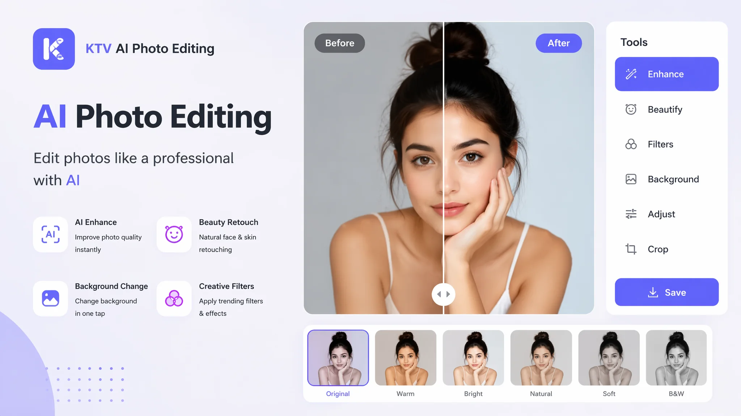Click the "Soft" filter label
Viewport: 741px width, 416px height.
(609, 394)
